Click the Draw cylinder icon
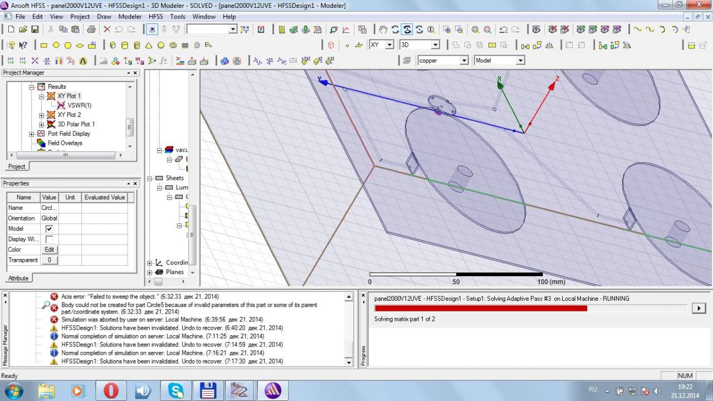The image size is (713, 401). (x=124, y=45)
